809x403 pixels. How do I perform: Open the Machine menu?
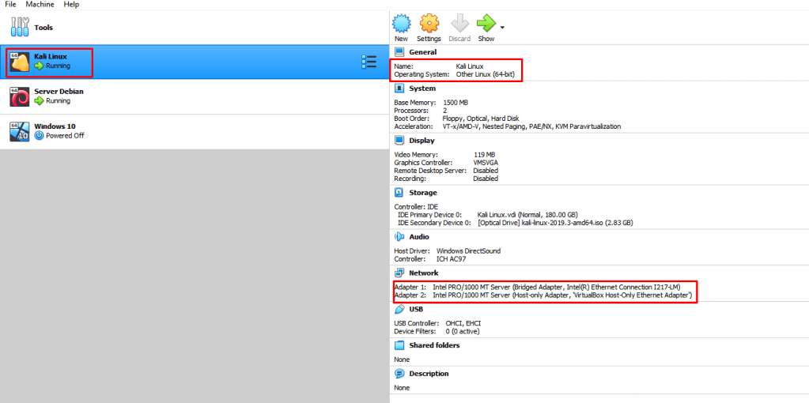point(40,5)
